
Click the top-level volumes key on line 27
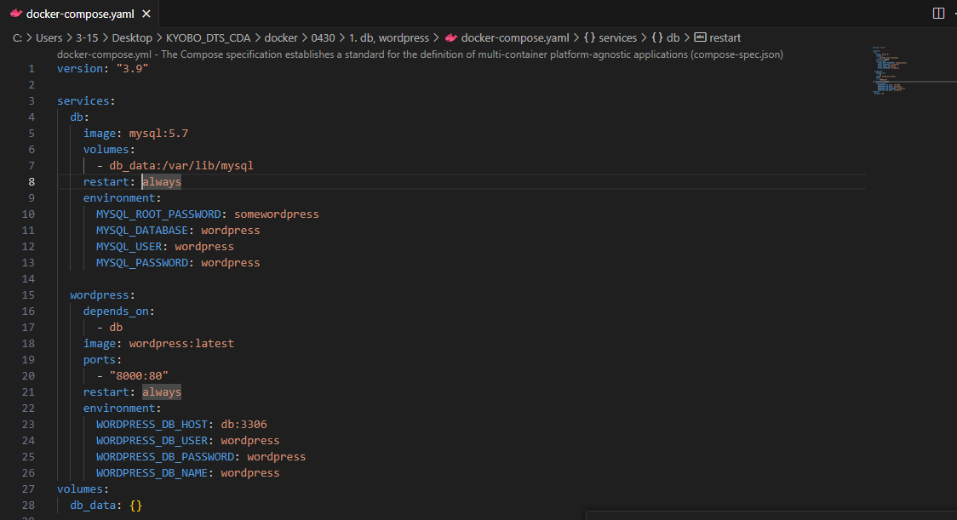pyautogui.click(x=80, y=489)
